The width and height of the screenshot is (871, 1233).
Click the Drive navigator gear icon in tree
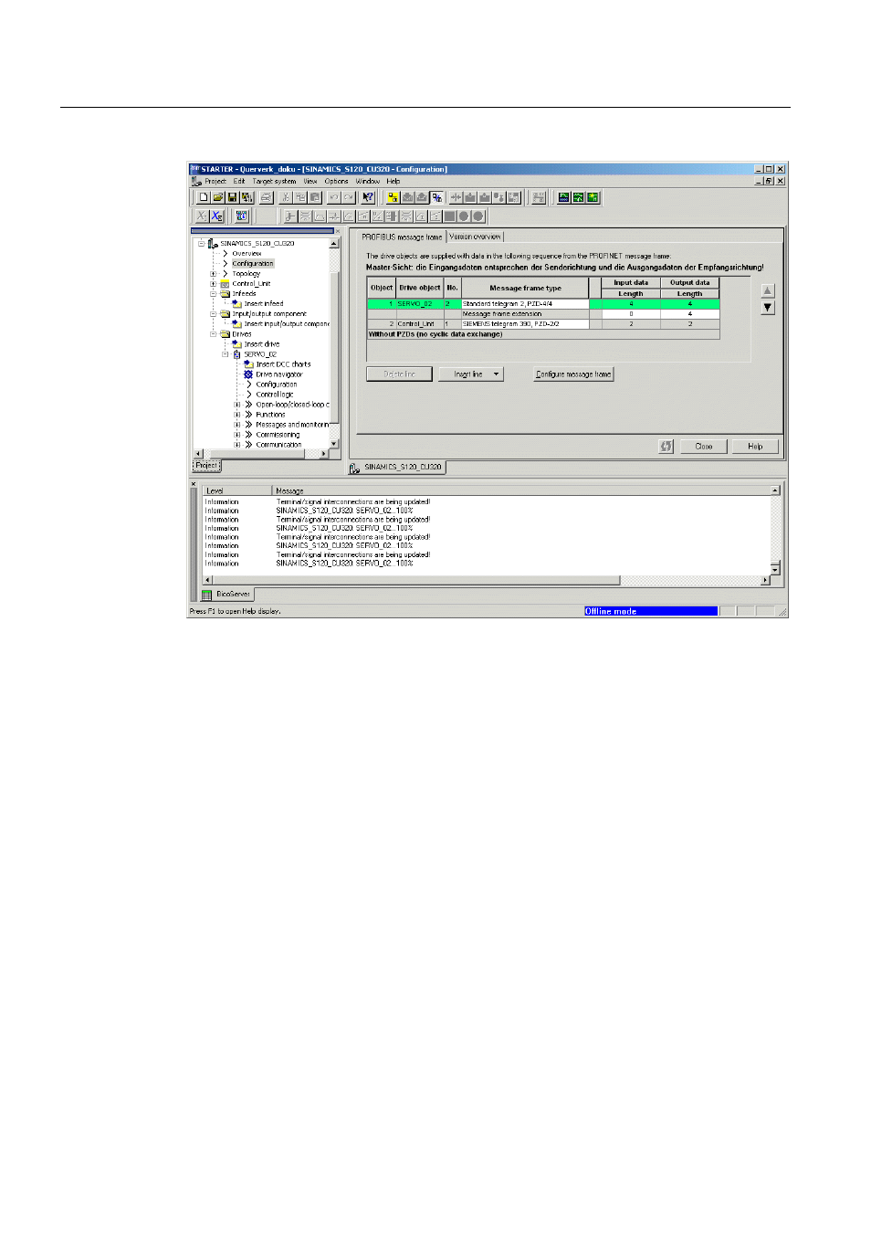pyautogui.click(x=248, y=374)
